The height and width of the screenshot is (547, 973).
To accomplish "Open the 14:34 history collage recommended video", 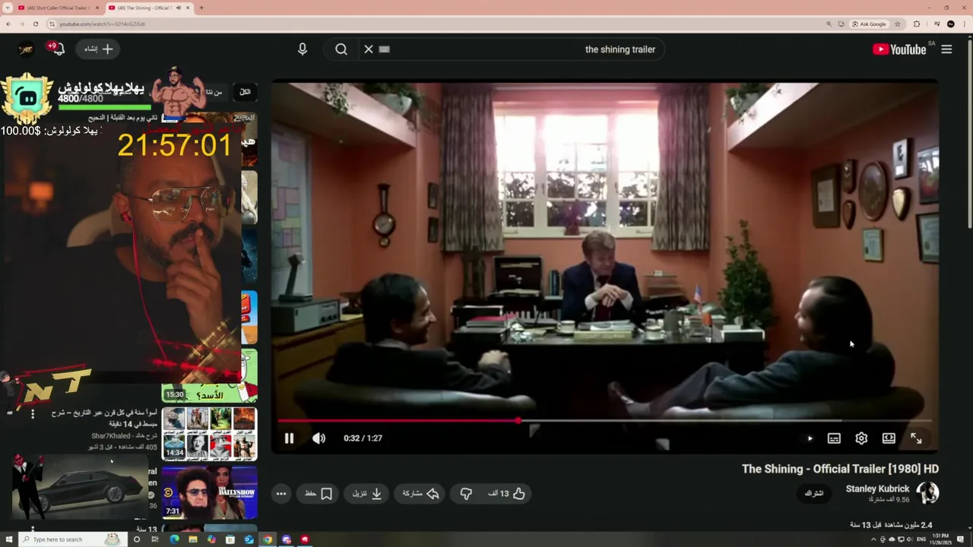I will 209,434.
